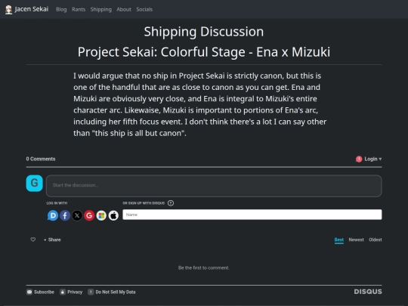This screenshot has height=306, width=408.
Task: Click the Subscribe link
Action: pyautogui.click(x=40, y=292)
